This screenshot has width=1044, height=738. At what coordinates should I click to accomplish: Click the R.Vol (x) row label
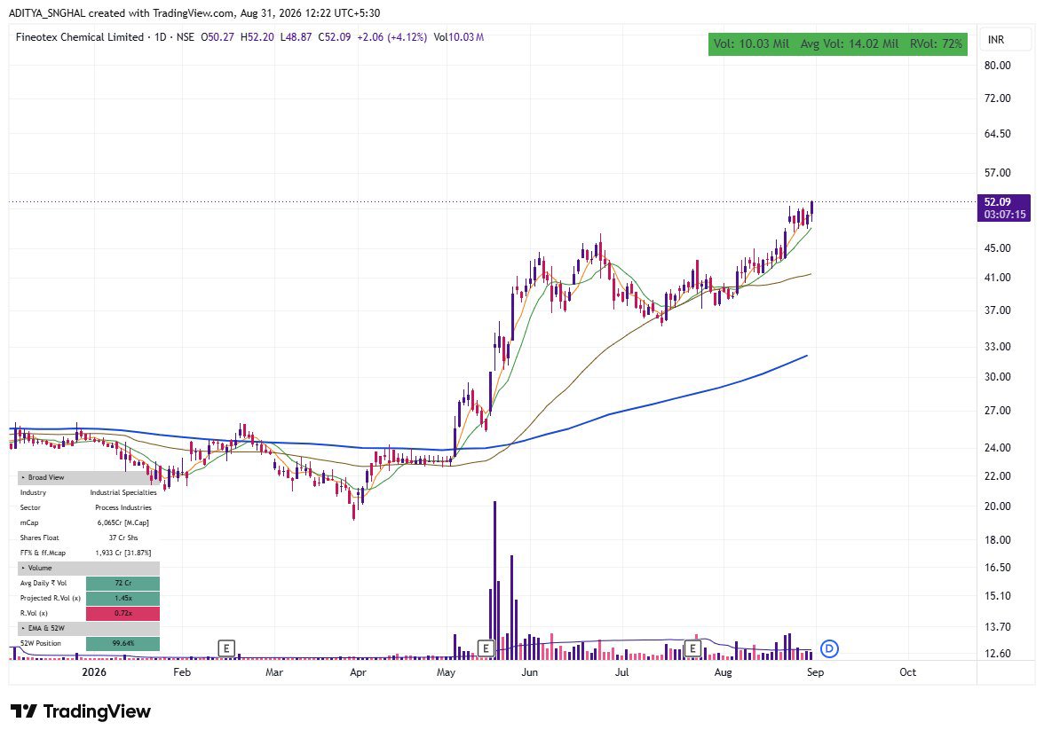point(34,614)
